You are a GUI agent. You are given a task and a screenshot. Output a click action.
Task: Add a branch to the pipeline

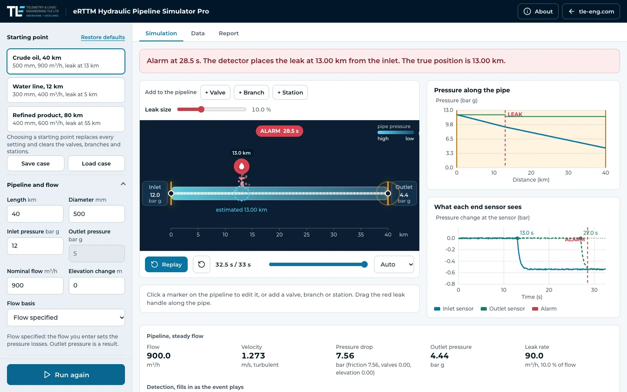pyautogui.click(x=251, y=92)
